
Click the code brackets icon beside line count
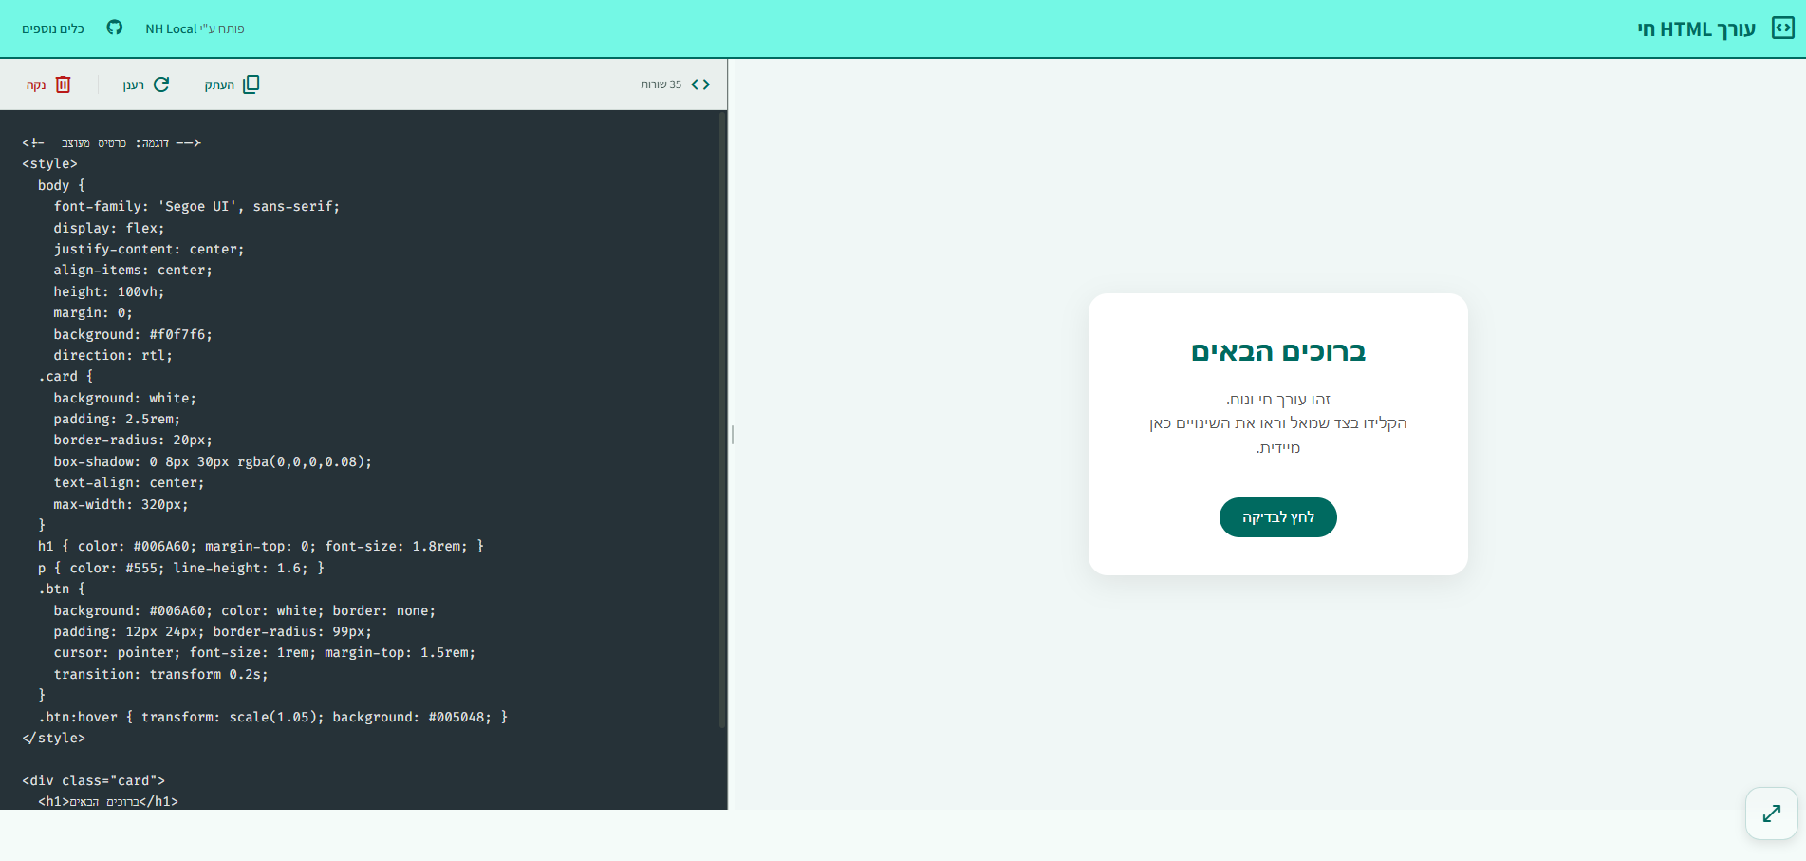pyautogui.click(x=700, y=84)
